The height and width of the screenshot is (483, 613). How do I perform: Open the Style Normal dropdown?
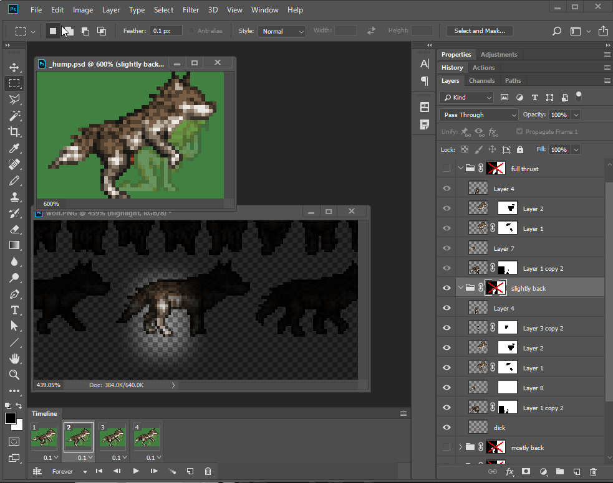(282, 31)
